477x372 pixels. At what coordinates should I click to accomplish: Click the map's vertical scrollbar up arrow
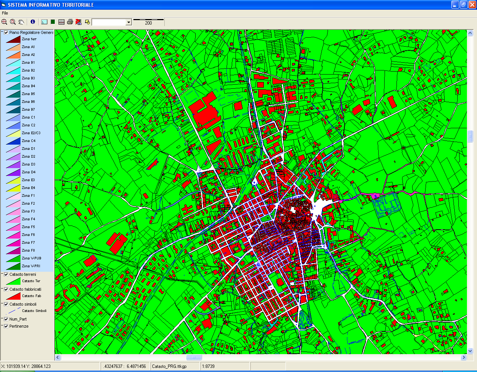(470, 33)
